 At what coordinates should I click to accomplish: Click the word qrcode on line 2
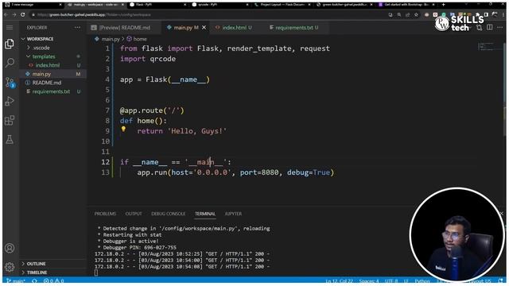click(x=162, y=59)
